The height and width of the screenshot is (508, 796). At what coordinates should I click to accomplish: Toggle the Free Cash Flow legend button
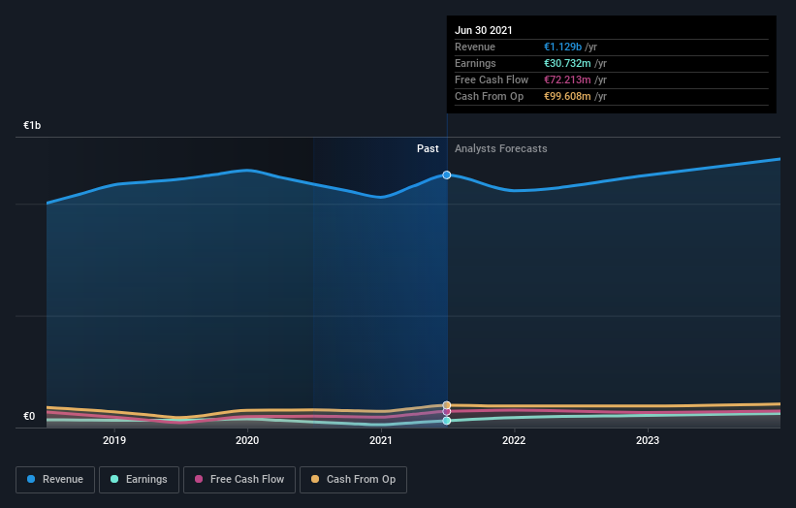coord(239,480)
